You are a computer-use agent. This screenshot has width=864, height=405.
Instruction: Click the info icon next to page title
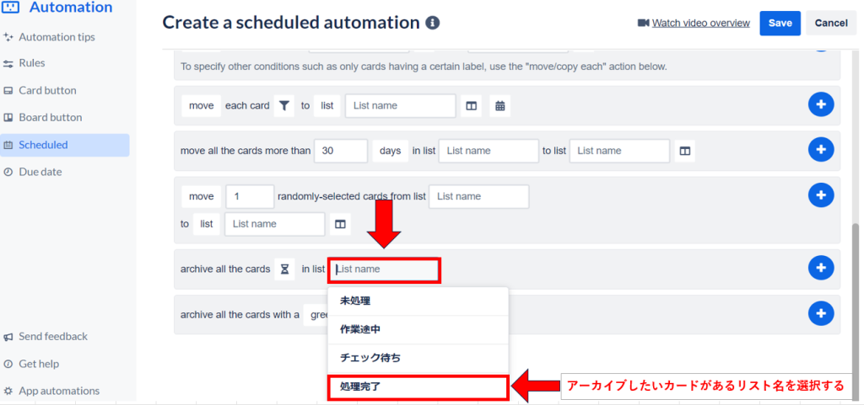pos(433,23)
